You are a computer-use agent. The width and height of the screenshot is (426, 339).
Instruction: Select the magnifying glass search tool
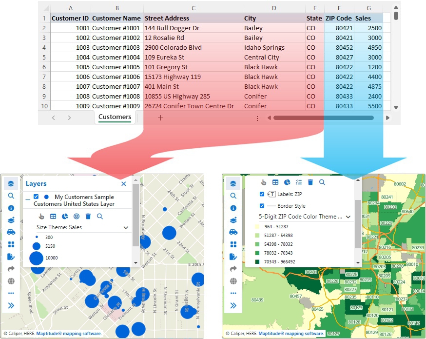point(11,196)
